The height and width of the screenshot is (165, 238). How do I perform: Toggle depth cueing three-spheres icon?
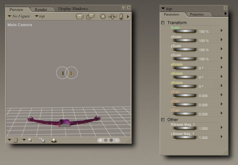pos(42,140)
